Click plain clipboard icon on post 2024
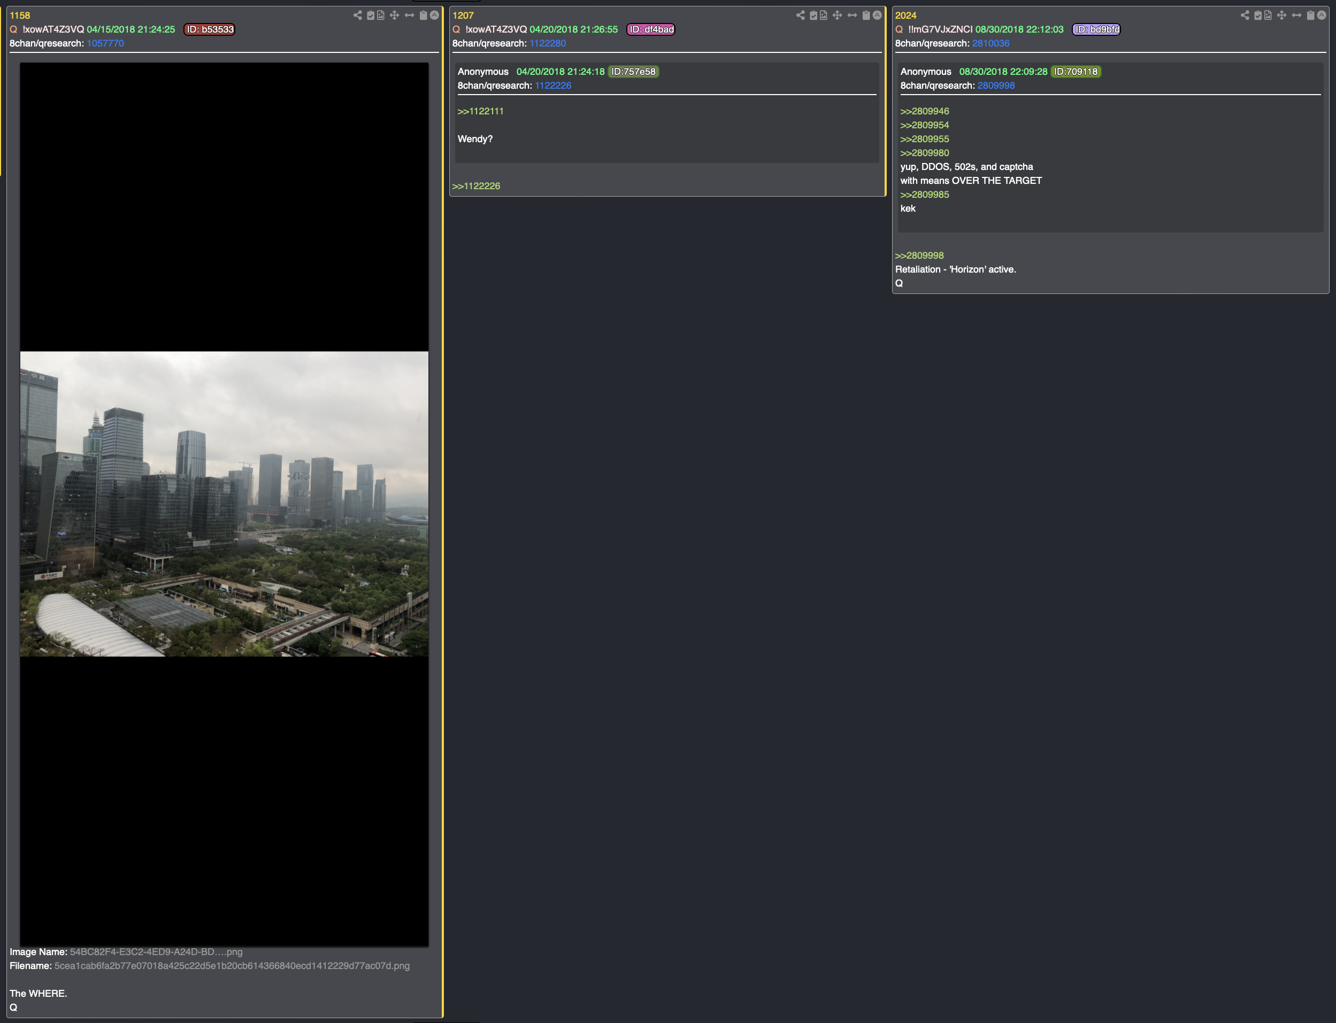1336x1023 pixels. pos(1310,15)
